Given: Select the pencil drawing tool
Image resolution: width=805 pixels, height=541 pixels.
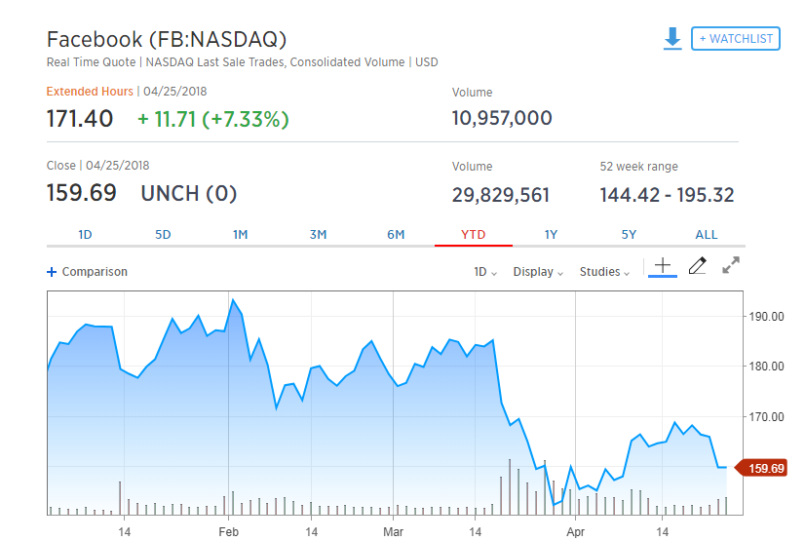Looking at the screenshot, I should 697,265.
